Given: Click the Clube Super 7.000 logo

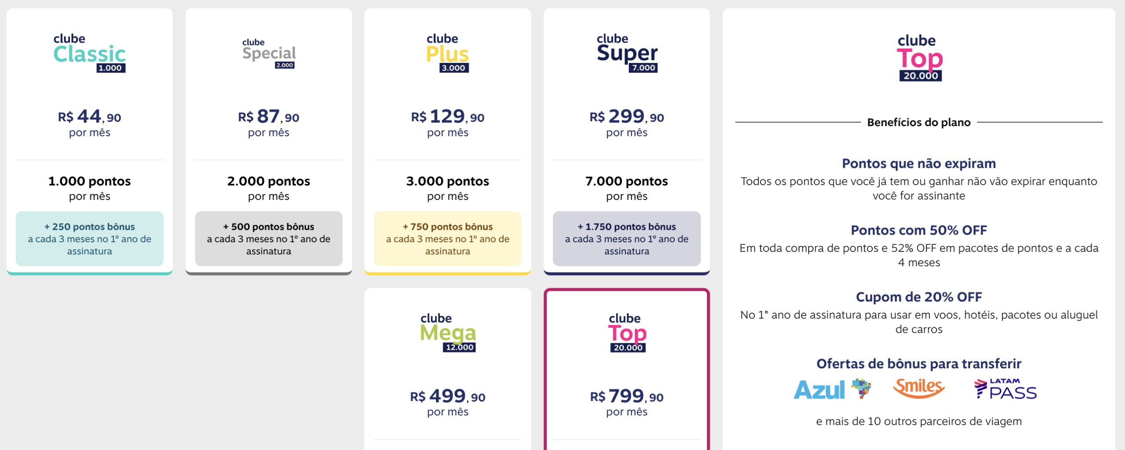Looking at the screenshot, I should (627, 53).
